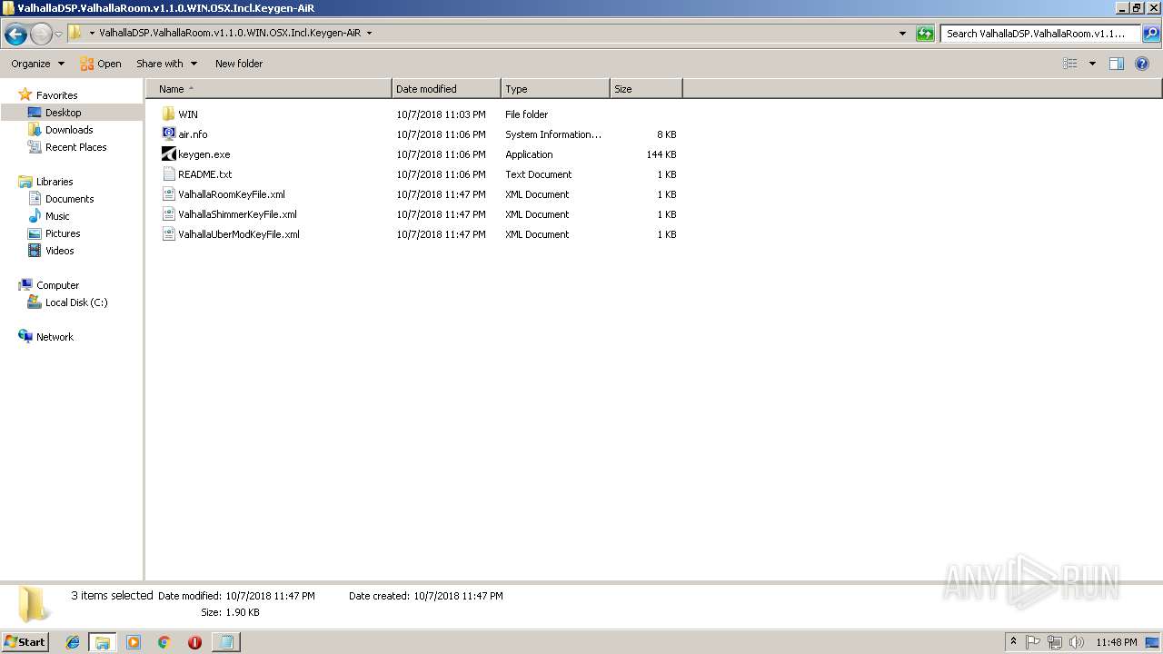This screenshot has width=1163, height=654.
Task: Open the Help question mark icon
Action: [x=1142, y=64]
